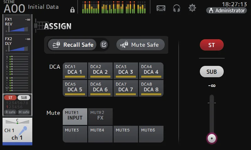The height and width of the screenshot is (150, 251).
Task: Toggle MUTE4 group
Action: tap(100, 134)
